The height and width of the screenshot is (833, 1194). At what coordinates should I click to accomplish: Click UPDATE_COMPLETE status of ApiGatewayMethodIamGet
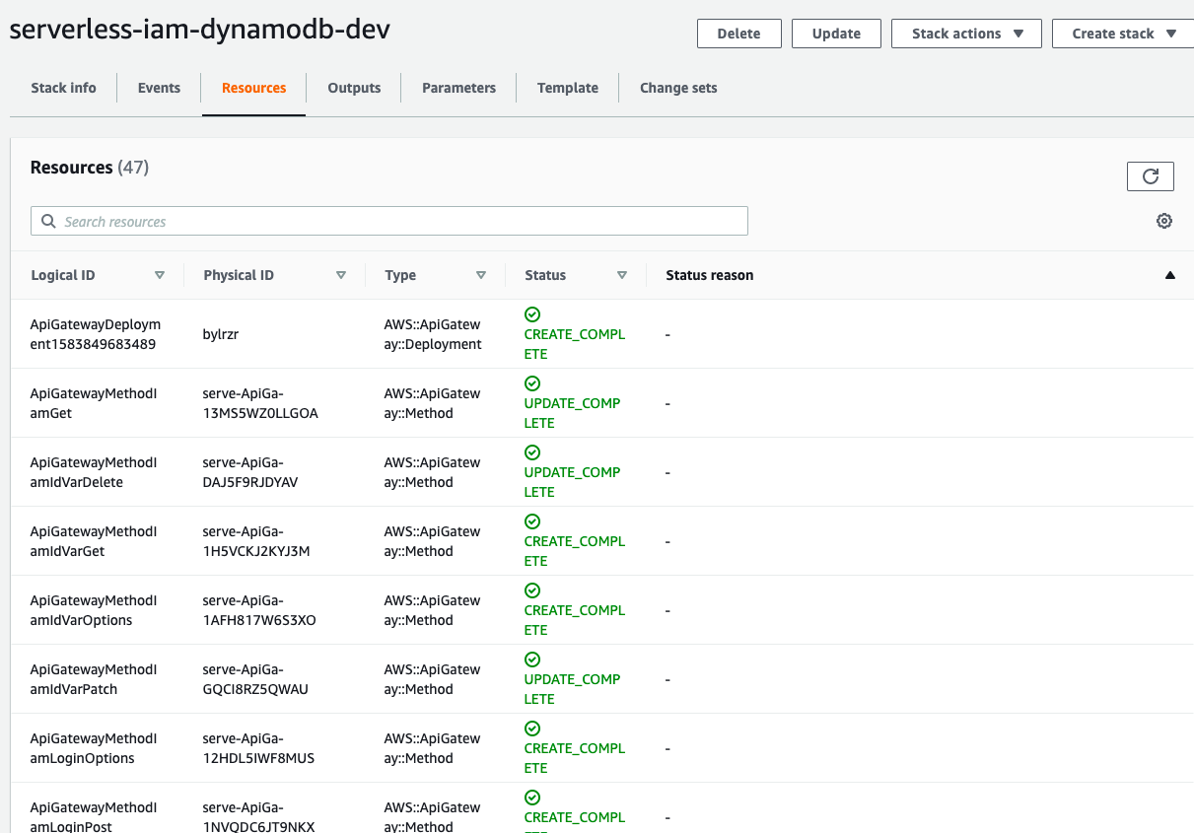coord(573,413)
